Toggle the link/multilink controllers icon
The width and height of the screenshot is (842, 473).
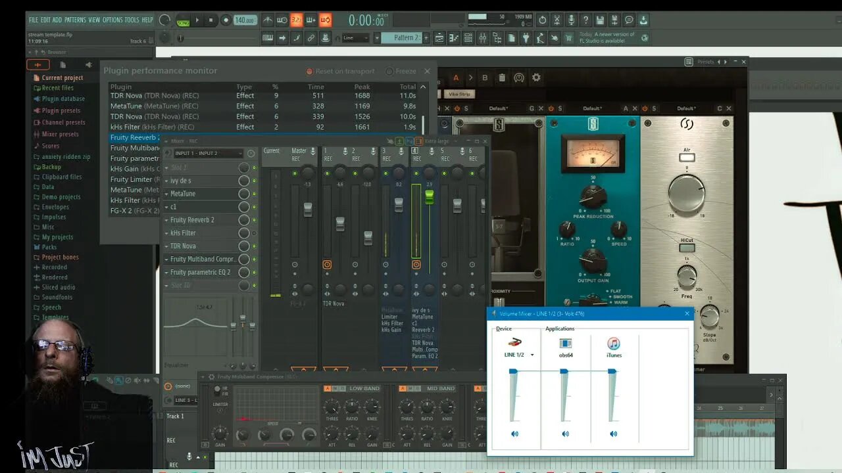(x=311, y=38)
